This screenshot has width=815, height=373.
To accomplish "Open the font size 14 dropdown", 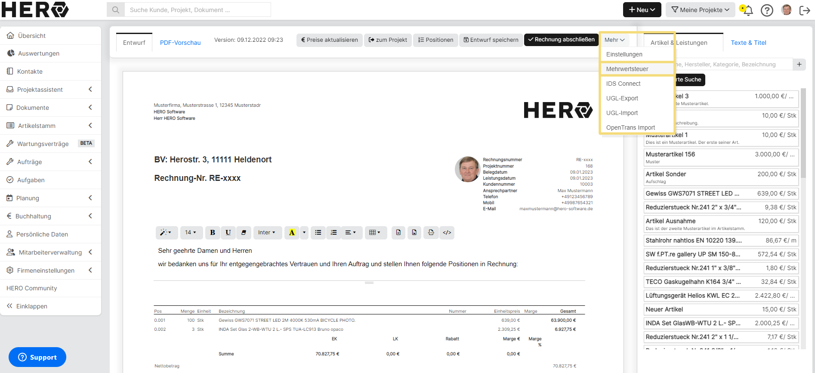I will point(191,233).
